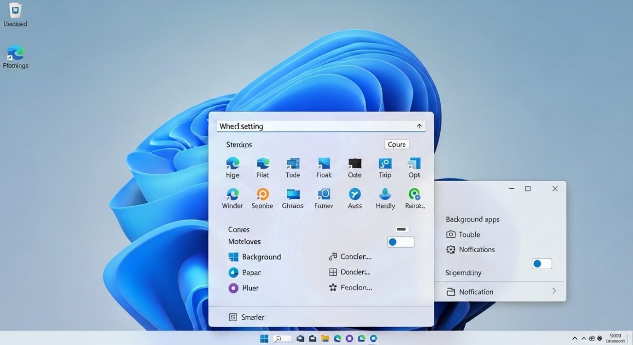633x345 pixels.
Task: Show hidden system tray icons
Action: pyautogui.click(x=575, y=338)
